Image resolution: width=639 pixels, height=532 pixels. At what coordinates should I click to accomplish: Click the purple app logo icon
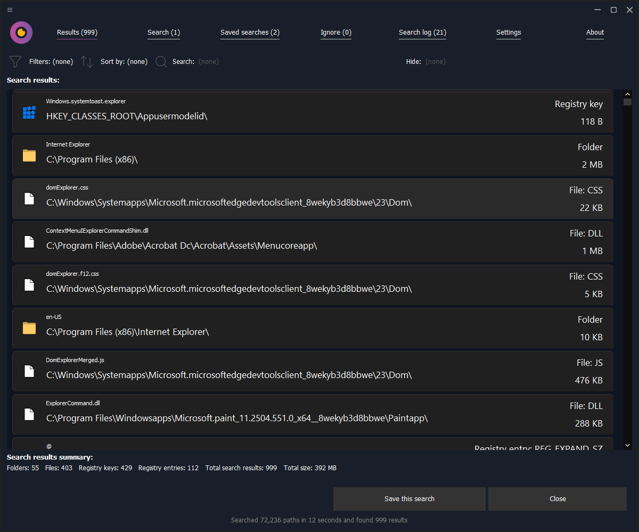tap(21, 32)
